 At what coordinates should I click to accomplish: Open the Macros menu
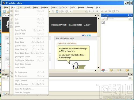pyautogui.click(x=81, y=8)
